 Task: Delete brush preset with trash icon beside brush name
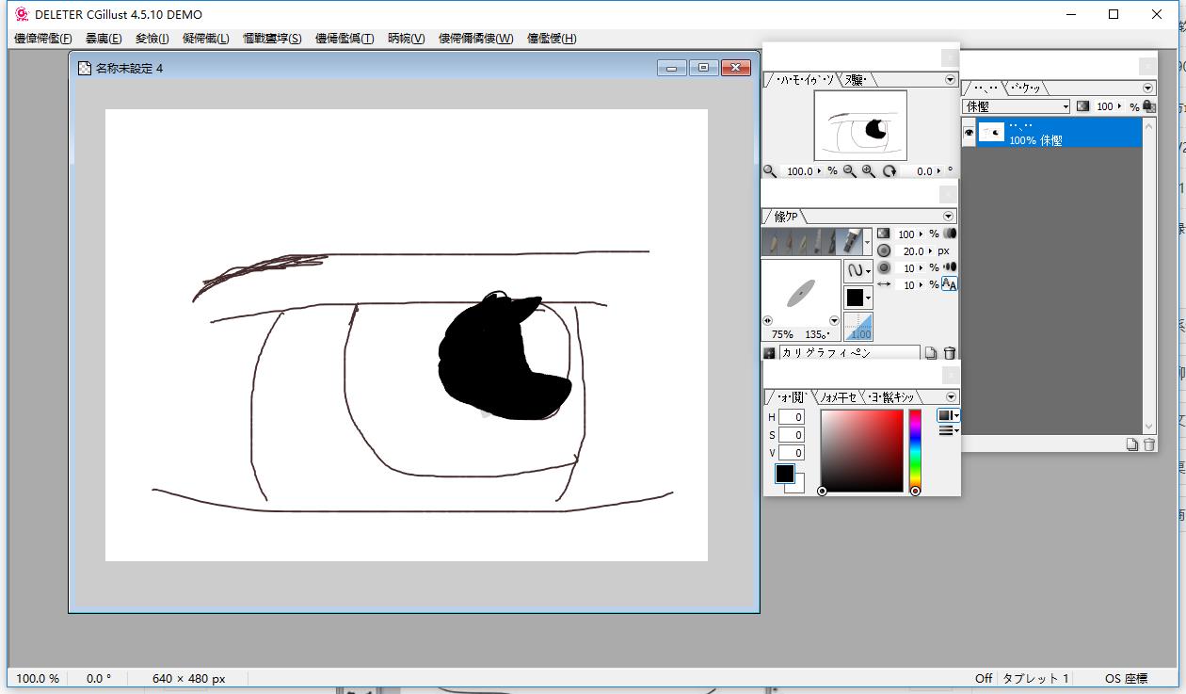pyautogui.click(x=949, y=353)
